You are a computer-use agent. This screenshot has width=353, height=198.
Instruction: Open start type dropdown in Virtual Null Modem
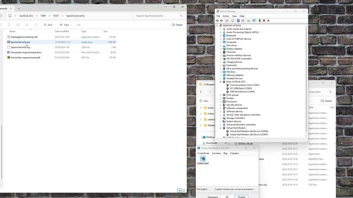(x=236, y=189)
